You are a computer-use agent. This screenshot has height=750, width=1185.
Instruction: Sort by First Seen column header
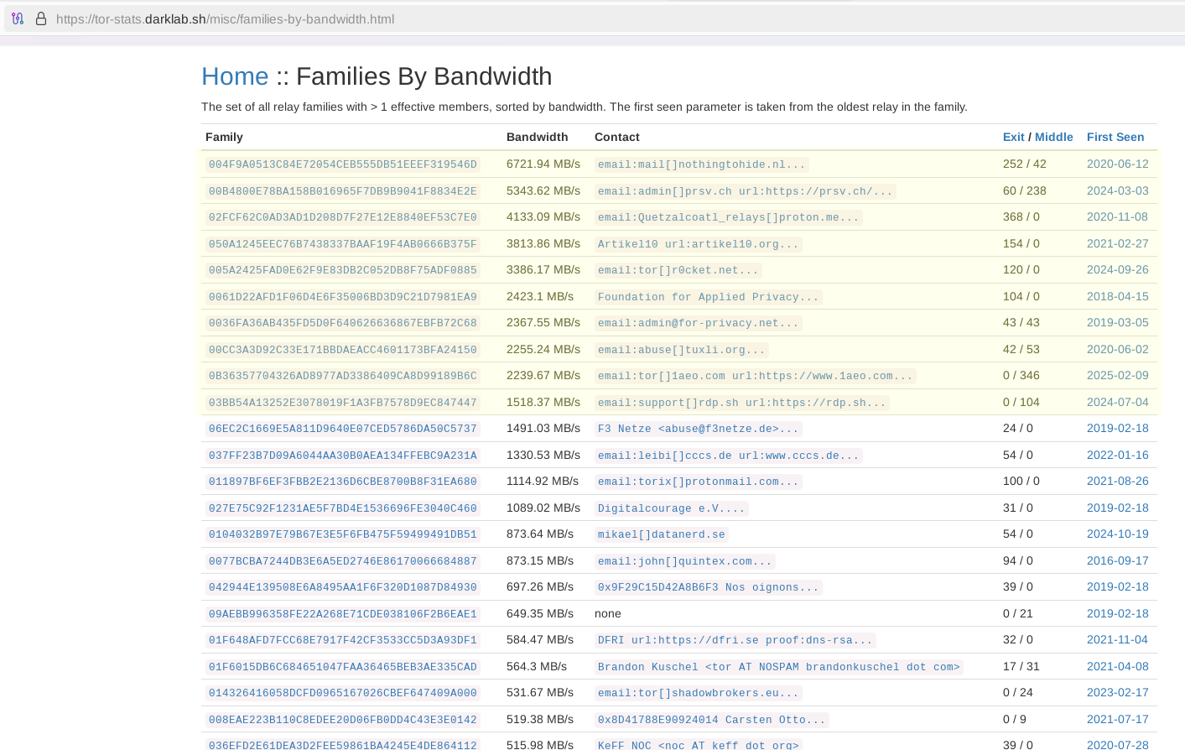pyautogui.click(x=1115, y=137)
